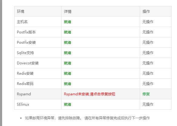
Task: Click 就绪 status in Sqlite支持 row
Action: pyautogui.click(x=67, y=53)
